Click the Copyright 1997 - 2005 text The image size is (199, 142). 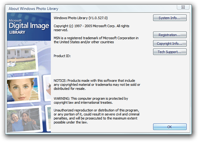[x=91, y=28]
